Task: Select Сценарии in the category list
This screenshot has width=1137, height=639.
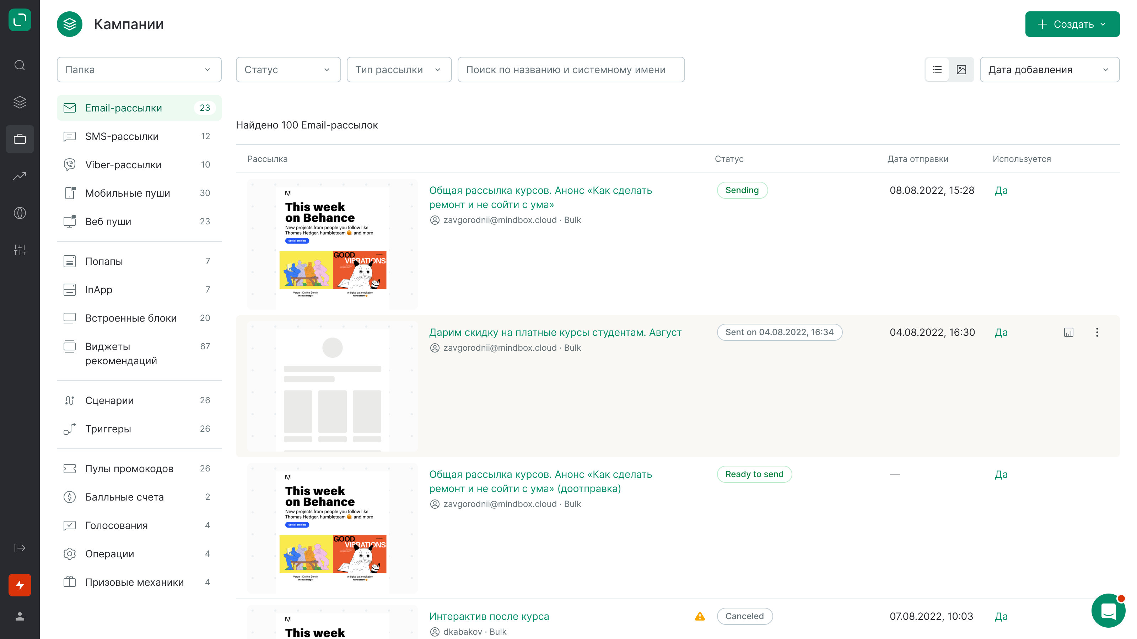Action: click(x=139, y=400)
